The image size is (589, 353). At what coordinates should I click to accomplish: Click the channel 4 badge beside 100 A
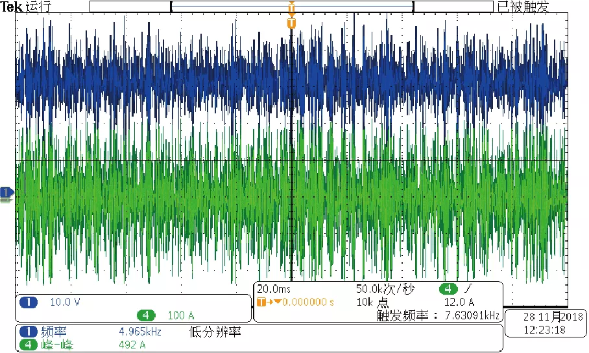(x=146, y=315)
